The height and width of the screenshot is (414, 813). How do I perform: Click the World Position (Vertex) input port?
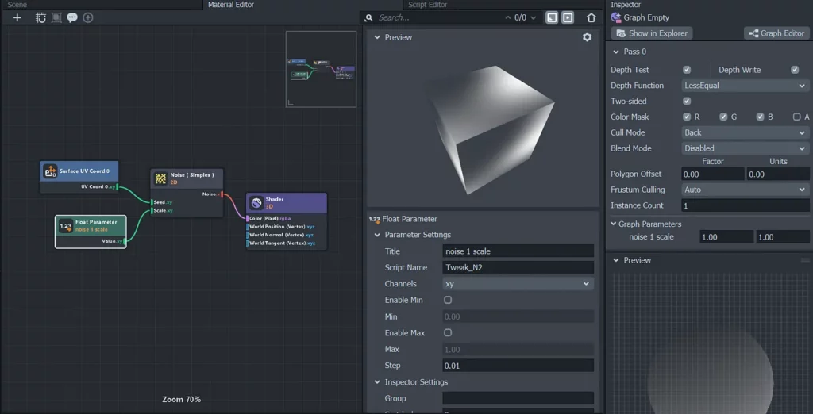click(248, 226)
